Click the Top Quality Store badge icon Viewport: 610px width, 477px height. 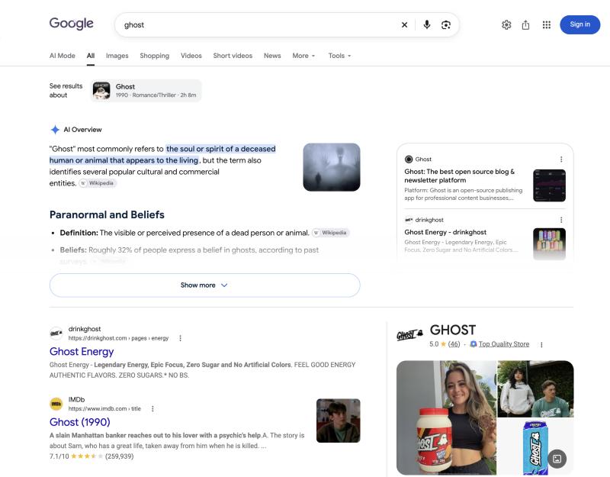(x=473, y=344)
